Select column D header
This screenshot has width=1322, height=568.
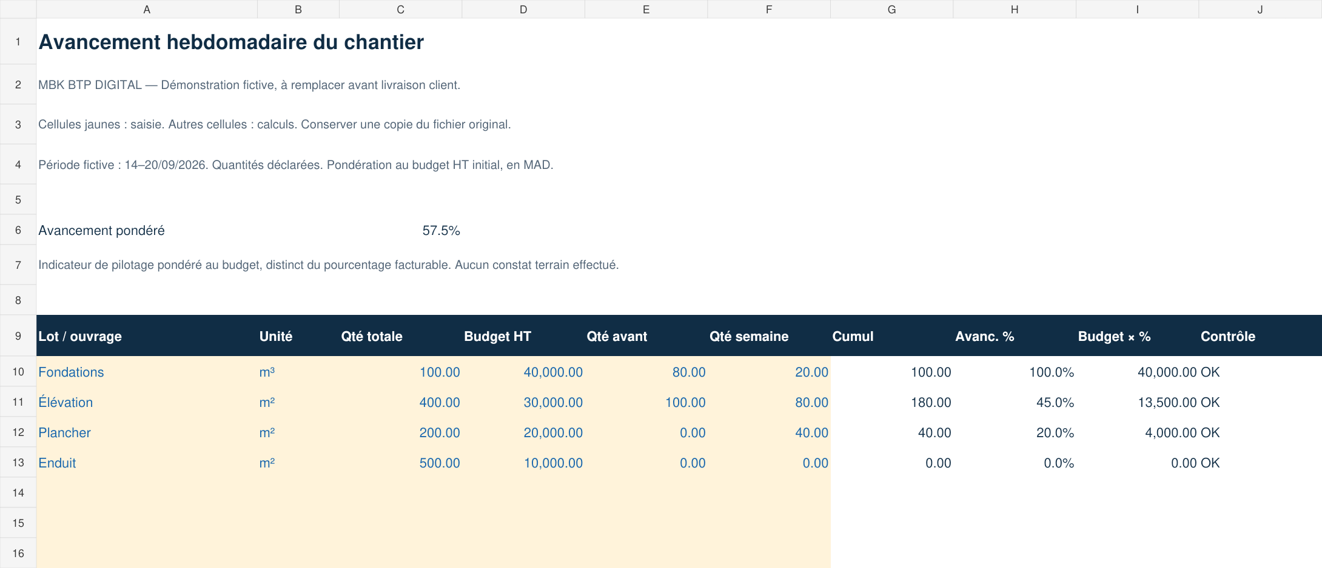(x=523, y=9)
